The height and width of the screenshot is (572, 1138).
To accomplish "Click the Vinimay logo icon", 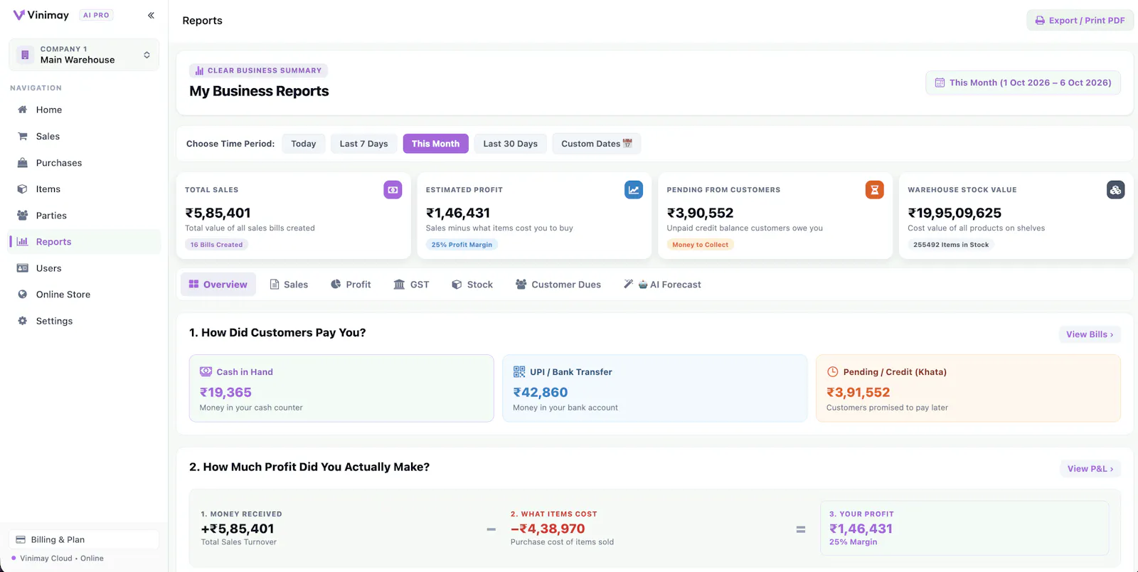I will (18, 15).
